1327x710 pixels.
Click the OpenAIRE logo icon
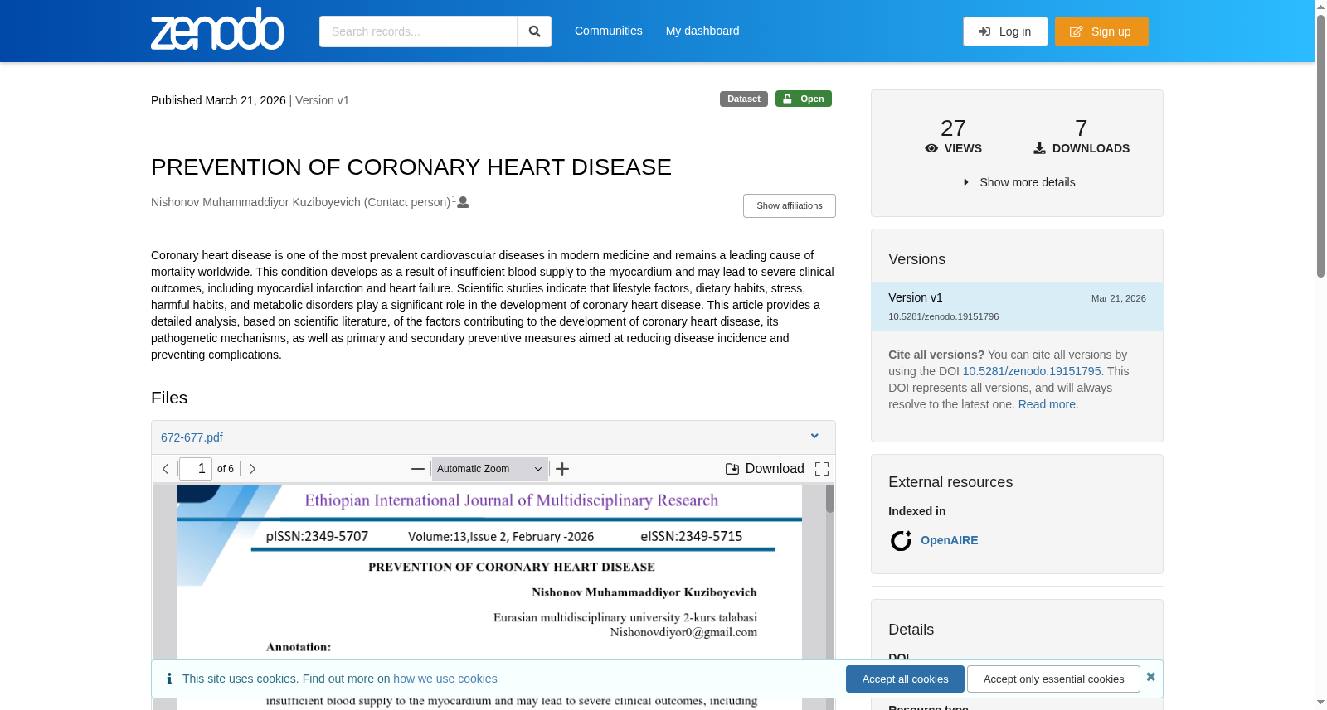pos(901,540)
